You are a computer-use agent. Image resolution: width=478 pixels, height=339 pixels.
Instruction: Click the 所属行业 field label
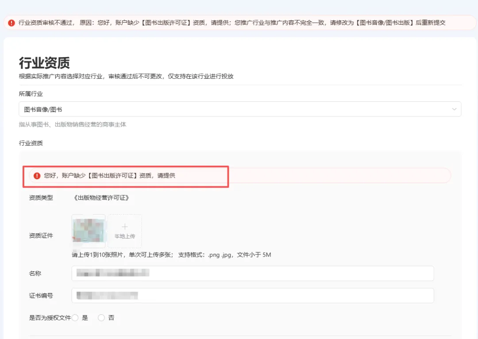coord(31,94)
